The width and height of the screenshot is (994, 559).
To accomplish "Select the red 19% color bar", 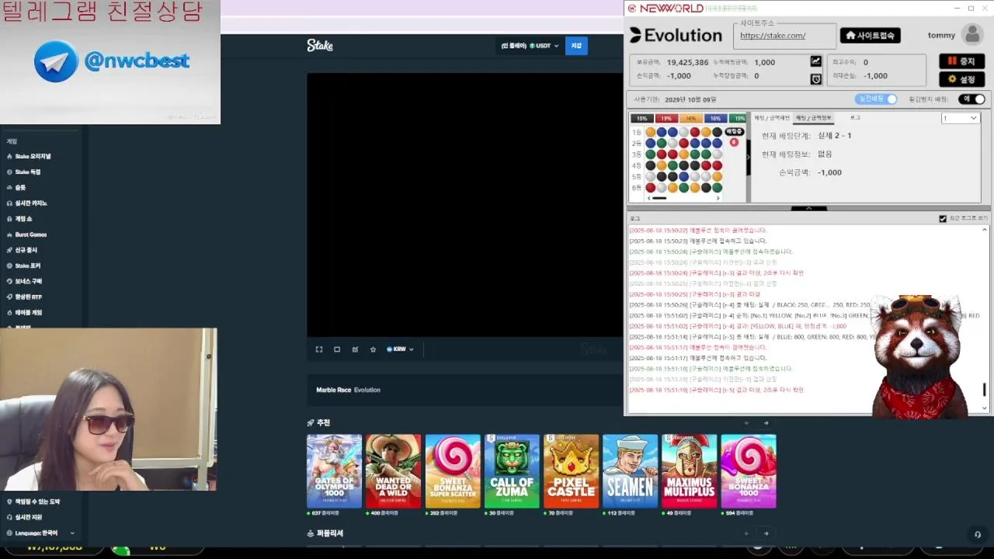I will (x=666, y=119).
